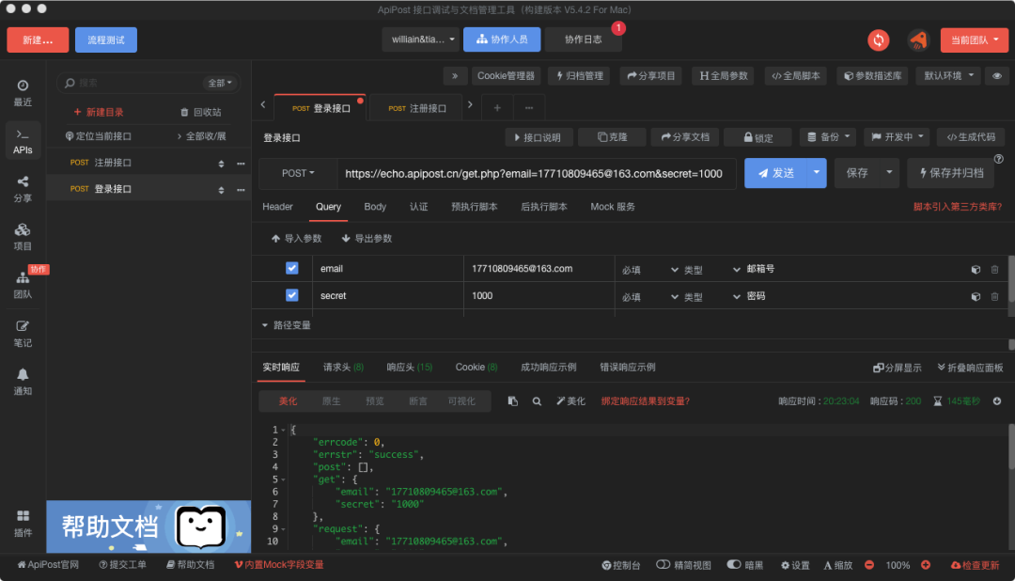This screenshot has width=1015, height=581.
Task: Open more options for 注册接口 in list
Action: (x=241, y=163)
